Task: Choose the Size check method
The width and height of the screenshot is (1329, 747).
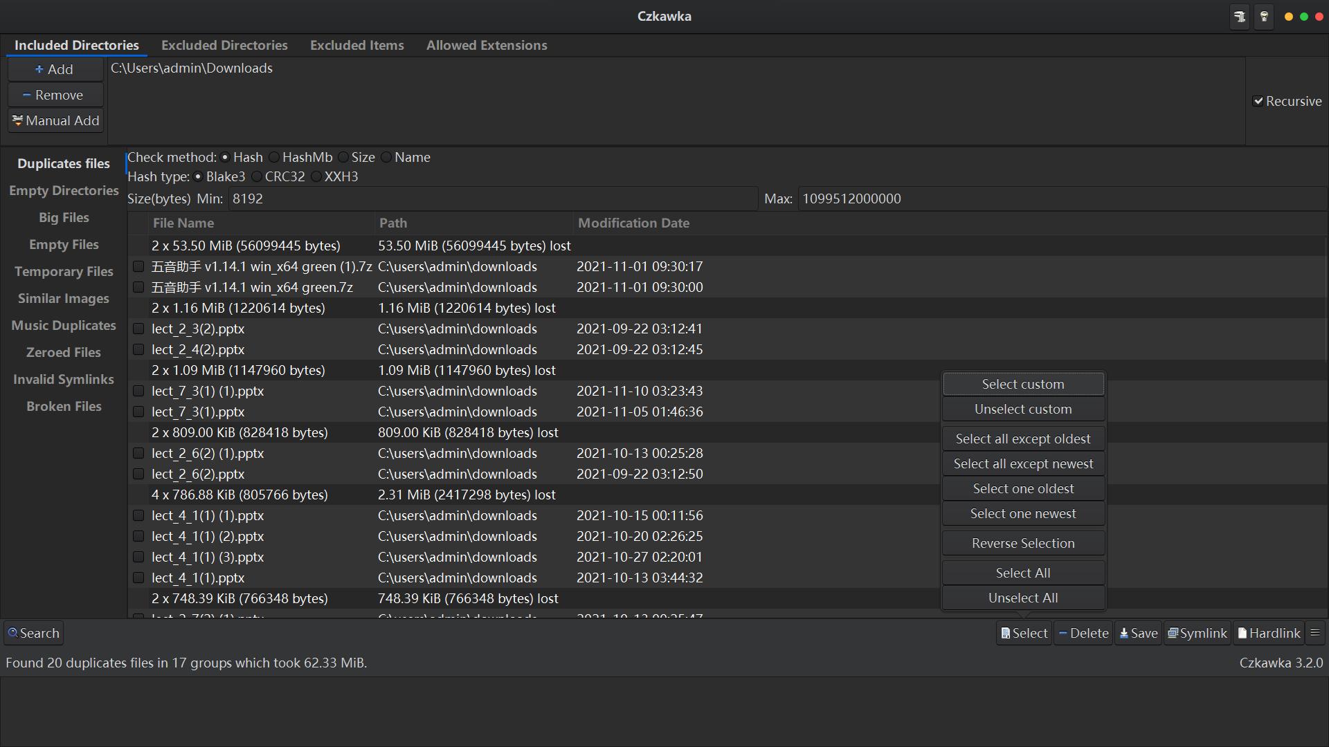Action: pyautogui.click(x=343, y=157)
